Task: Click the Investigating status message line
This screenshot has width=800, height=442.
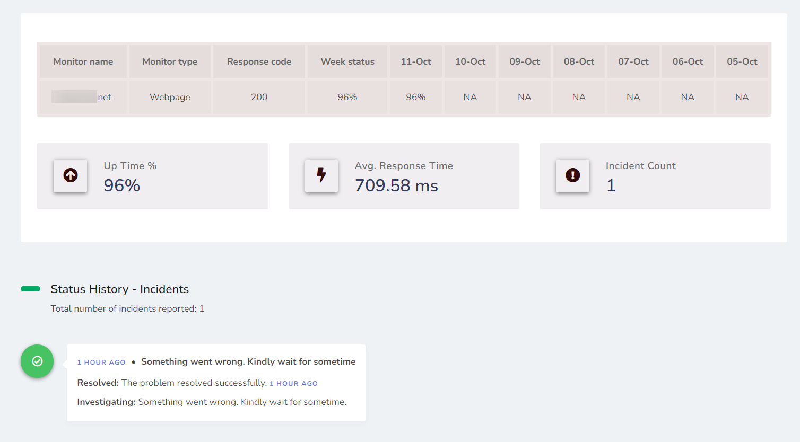Action: click(212, 402)
